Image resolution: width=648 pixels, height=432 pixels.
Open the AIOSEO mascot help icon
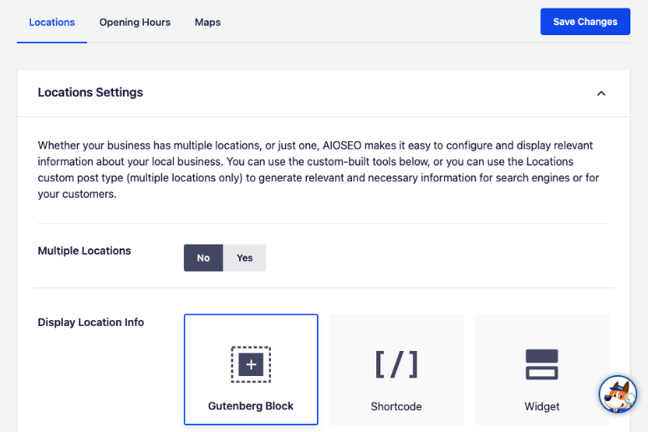[617, 394]
